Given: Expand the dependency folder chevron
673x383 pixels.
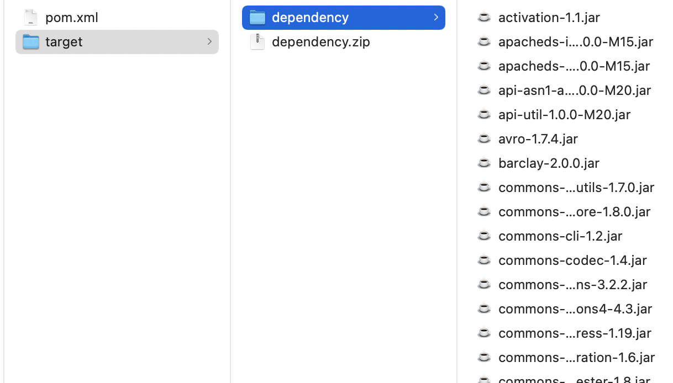Looking at the screenshot, I should point(436,18).
